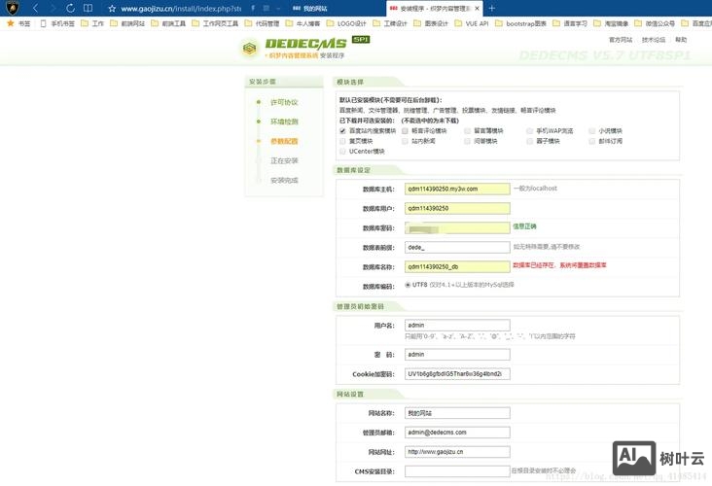Open the VUE API bookmark folder
The height and width of the screenshot is (486, 712).
[x=472, y=23]
